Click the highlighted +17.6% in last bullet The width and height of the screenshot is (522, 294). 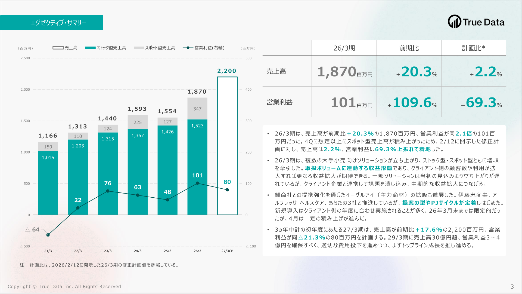[429, 230]
